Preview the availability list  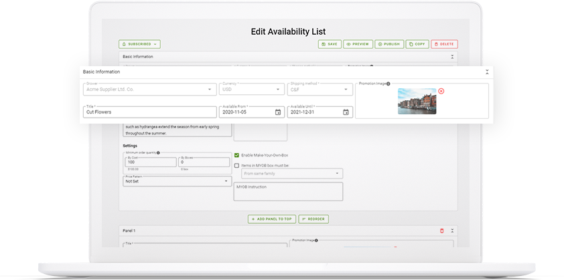click(x=358, y=44)
